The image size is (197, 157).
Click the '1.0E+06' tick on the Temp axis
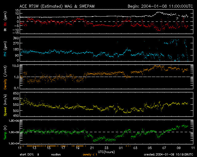14,121
